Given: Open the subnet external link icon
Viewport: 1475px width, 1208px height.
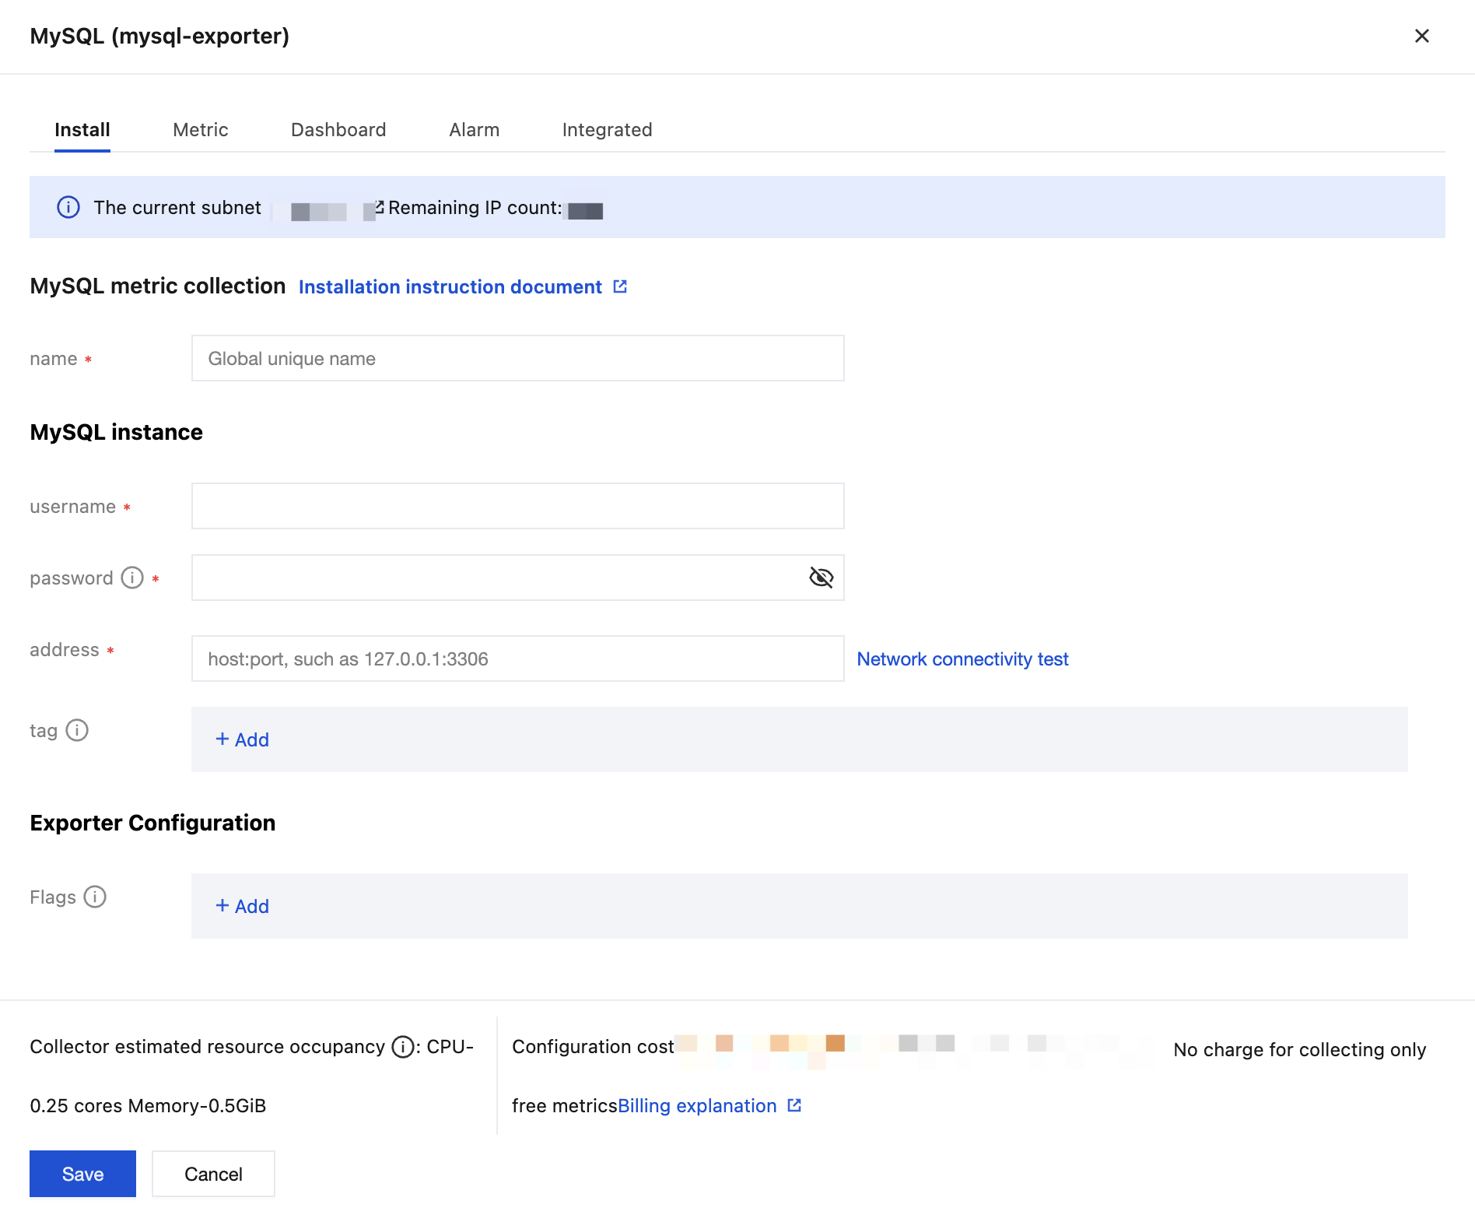Looking at the screenshot, I should (x=379, y=207).
